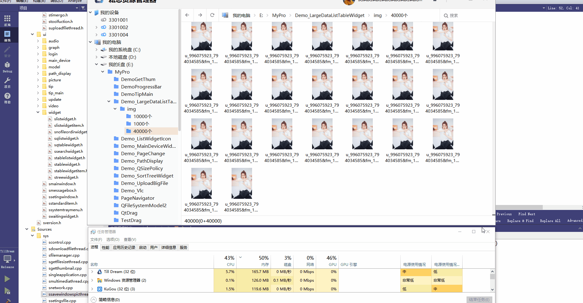Click the img breadcrumb in the address bar
Image resolution: width=583 pixels, height=303 pixels.
[377, 15]
